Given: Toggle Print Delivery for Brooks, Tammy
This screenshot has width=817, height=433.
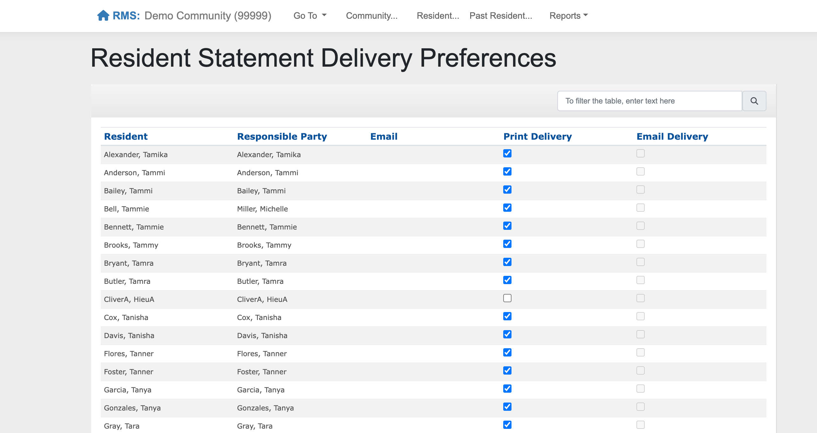Looking at the screenshot, I should pos(507,244).
